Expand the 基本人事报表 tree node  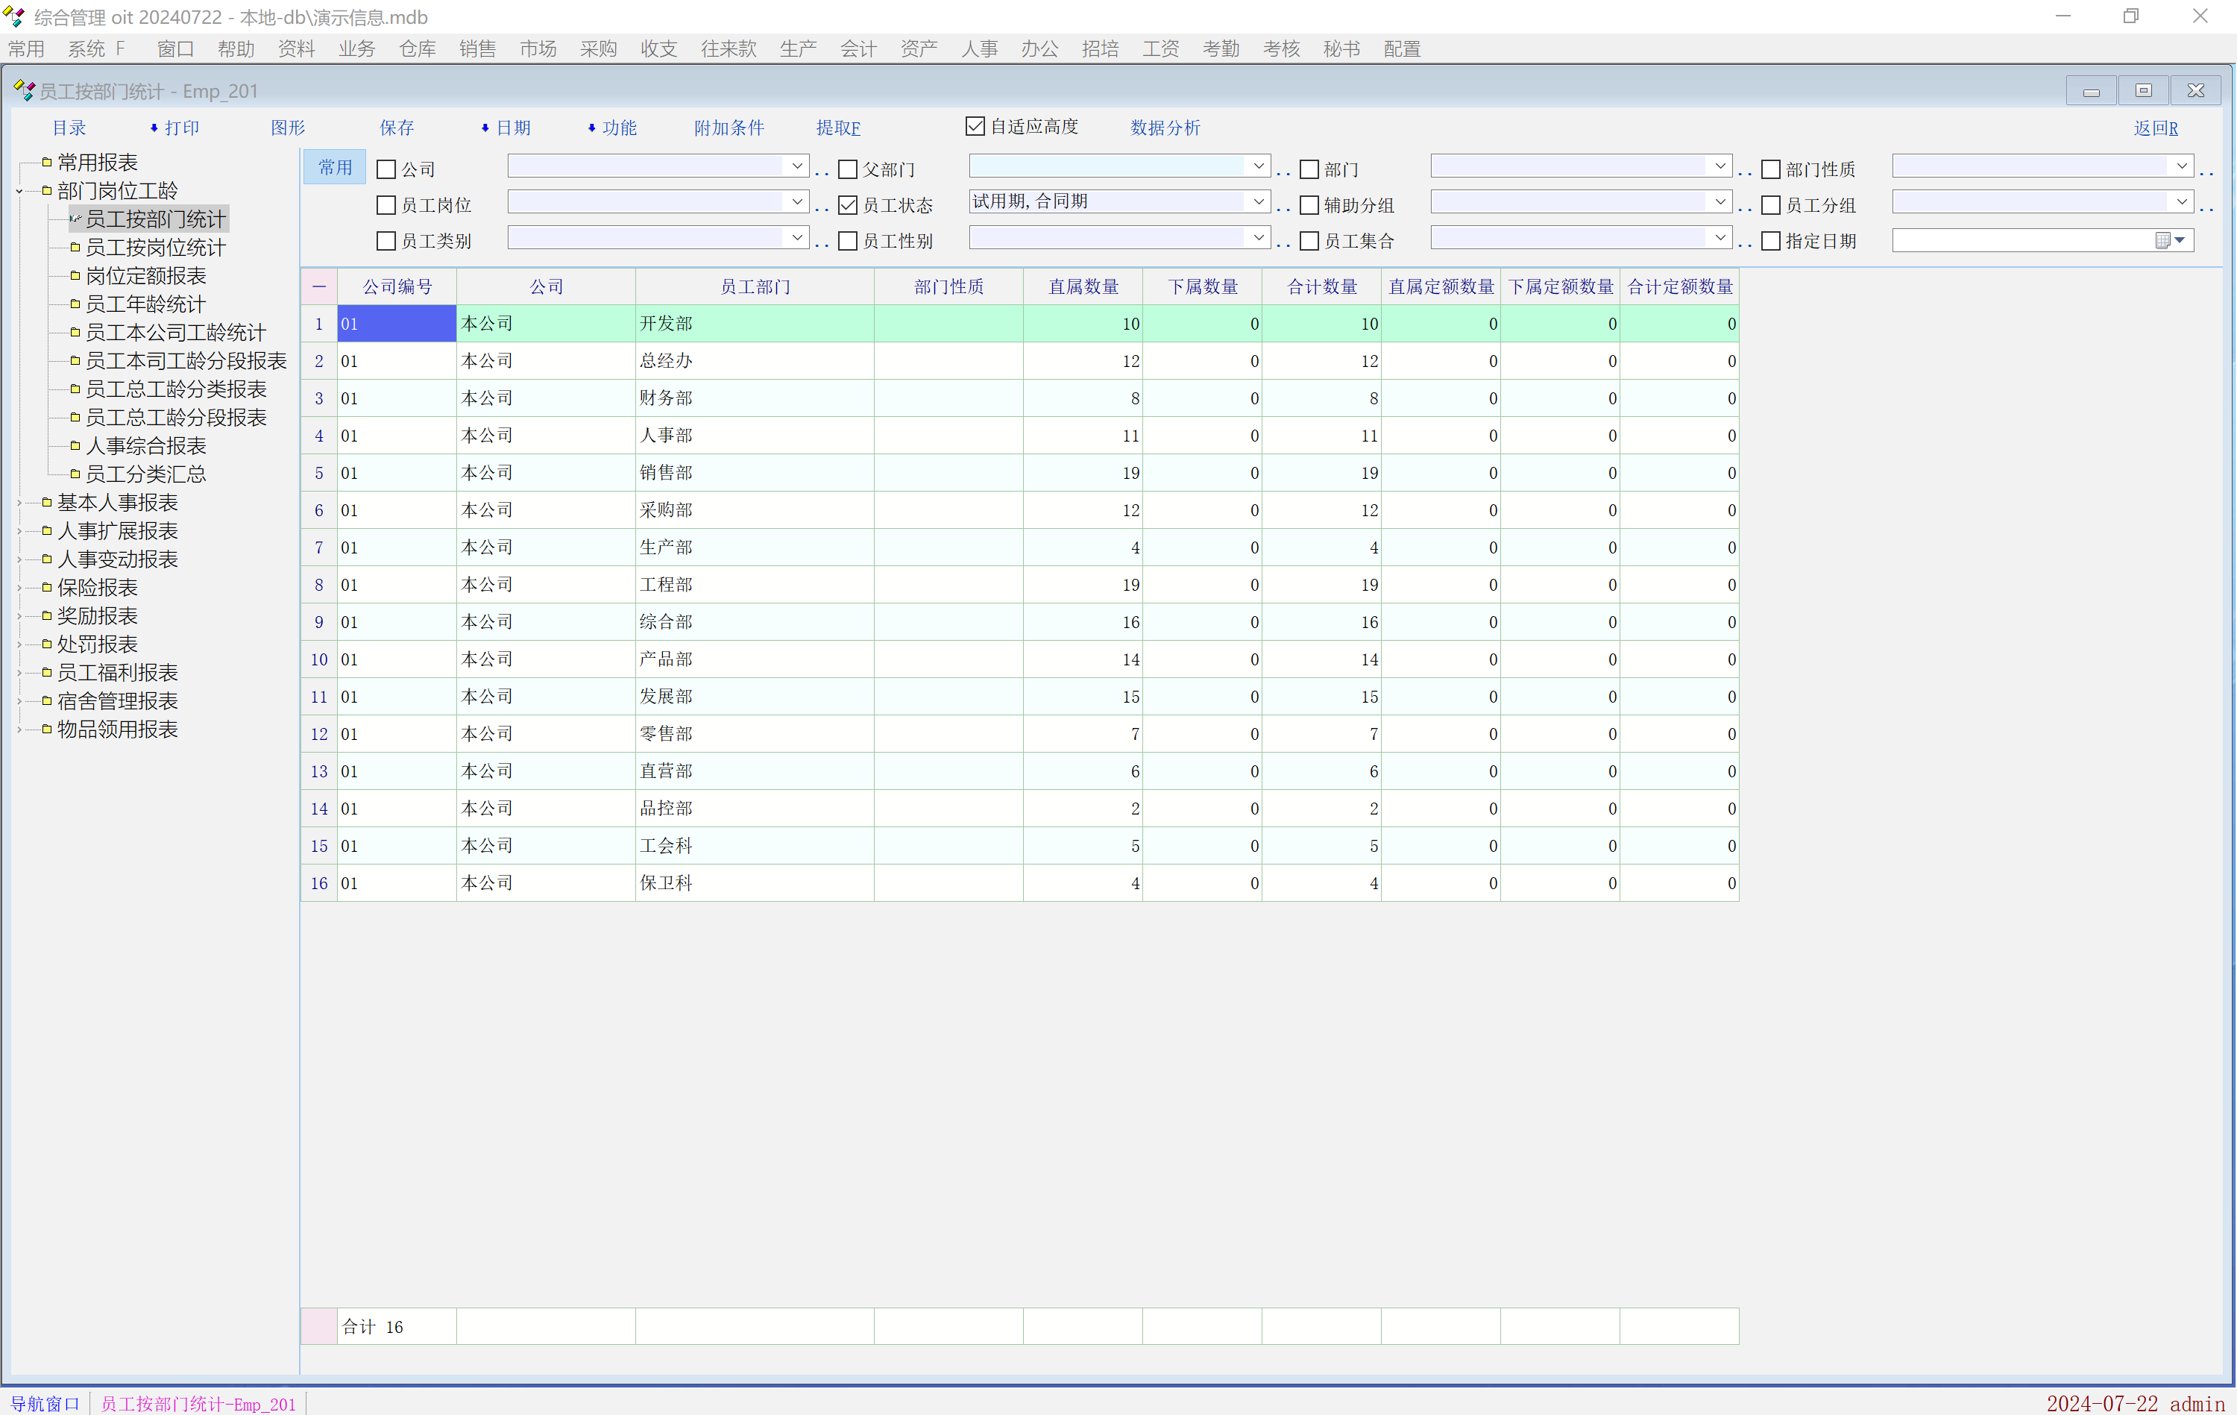coord(19,503)
